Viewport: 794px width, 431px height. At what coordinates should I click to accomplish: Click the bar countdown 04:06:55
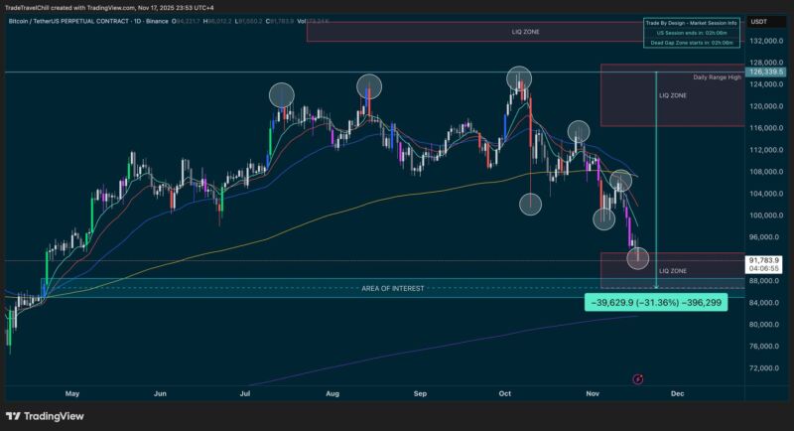[x=764, y=269]
